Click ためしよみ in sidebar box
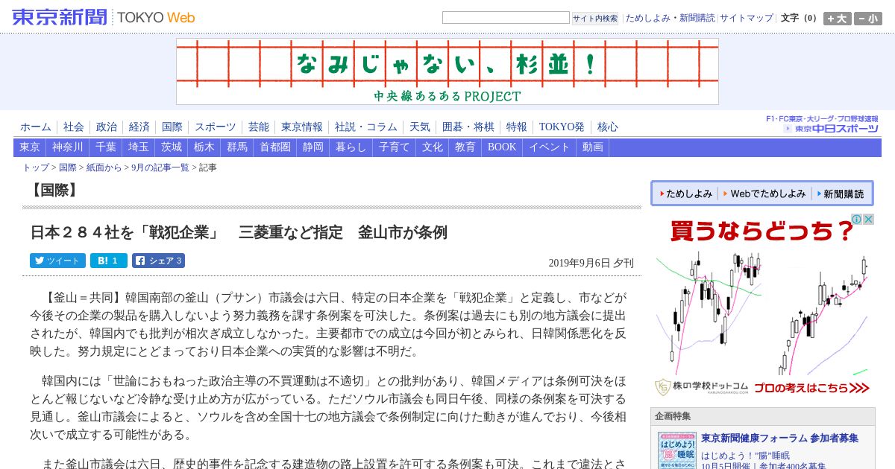Viewport: 895px width, 469px height. 685,194
